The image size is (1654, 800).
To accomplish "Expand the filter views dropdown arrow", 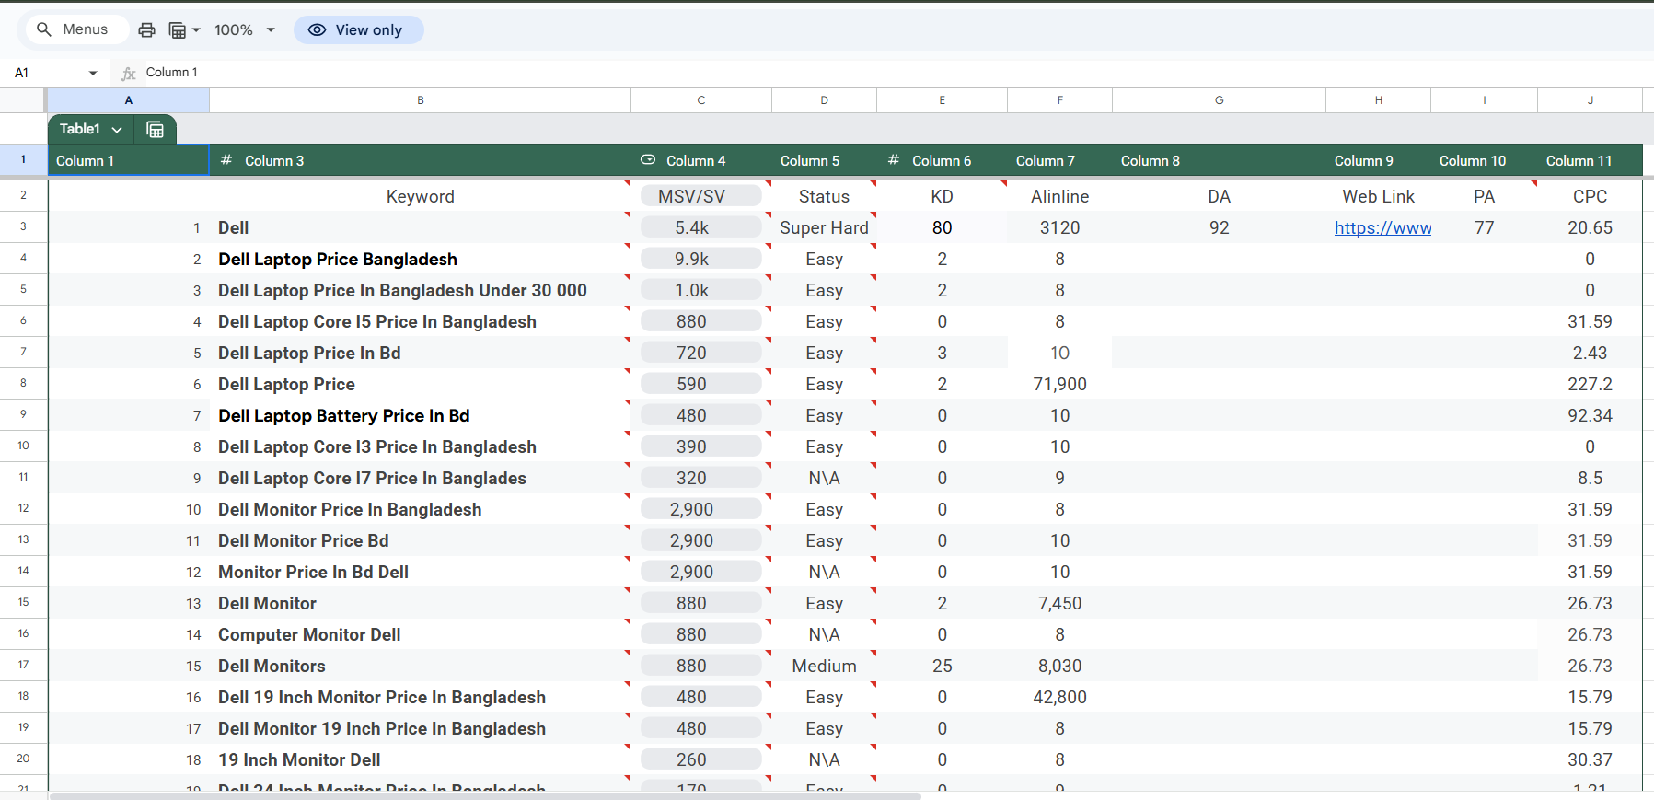I will [x=196, y=30].
